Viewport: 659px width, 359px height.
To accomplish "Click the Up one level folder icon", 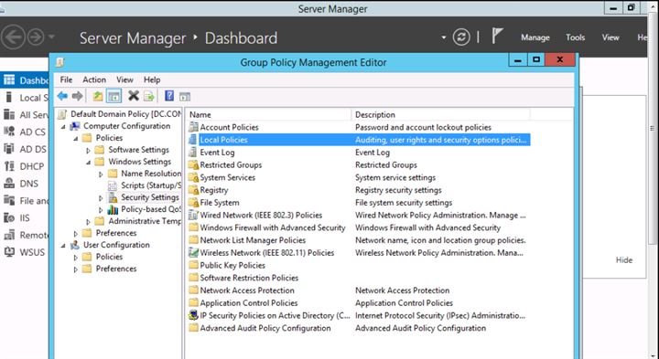I will (x=98, y=97).
